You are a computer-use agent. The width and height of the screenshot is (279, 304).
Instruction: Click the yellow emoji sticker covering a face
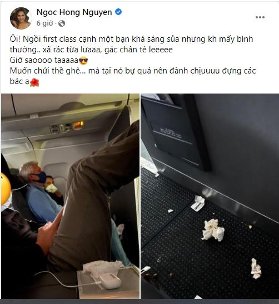[6, 189]
